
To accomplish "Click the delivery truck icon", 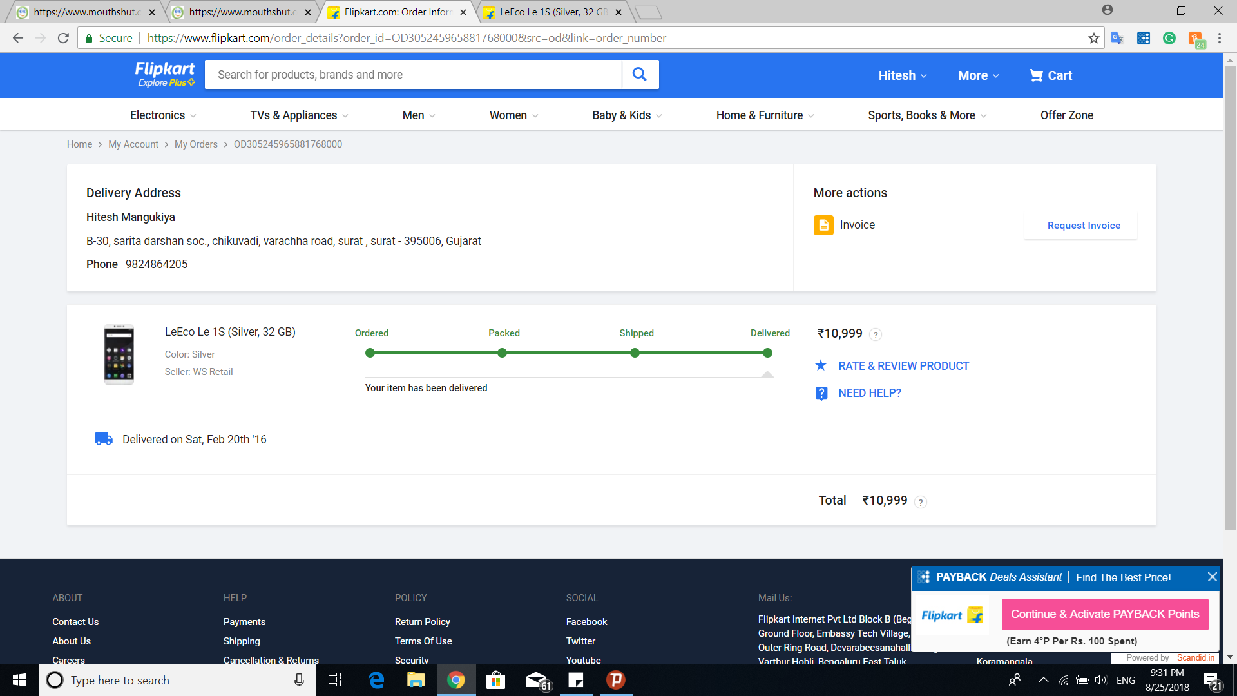I will (x=104, y=439).
